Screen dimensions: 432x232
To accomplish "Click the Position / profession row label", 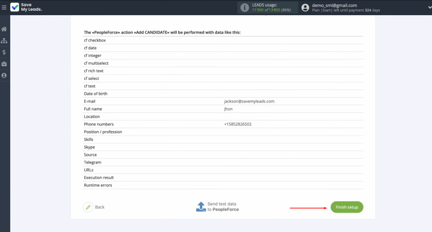I will [103, 132].
